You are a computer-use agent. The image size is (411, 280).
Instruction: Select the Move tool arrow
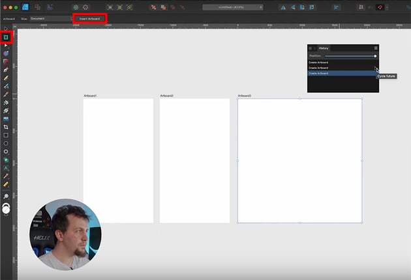pos(6,29)
